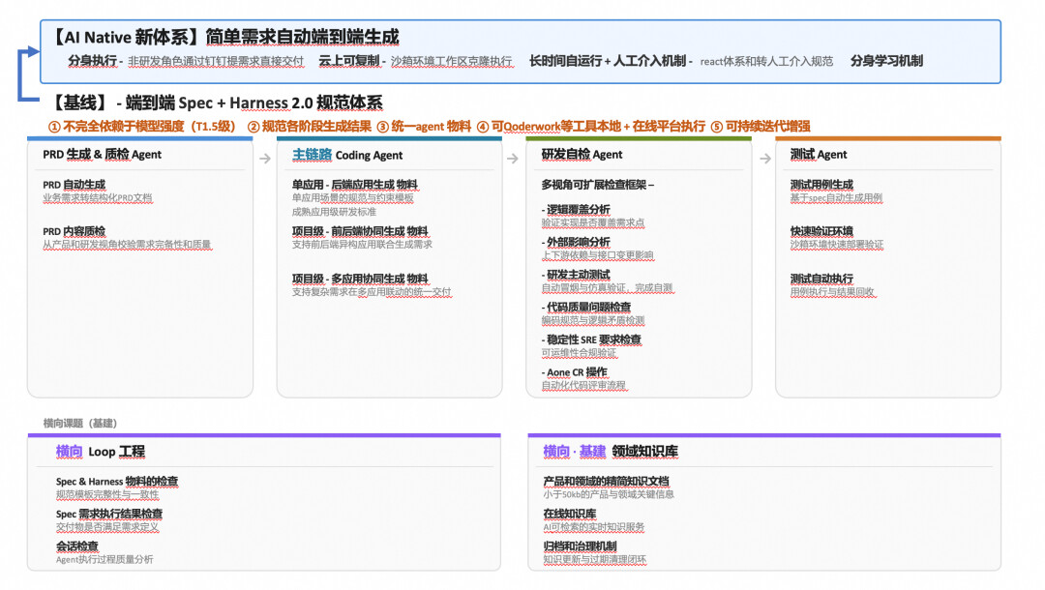Click '沙箱环境工作区克隆执行' text
1045x590 pixels.
point(451,61)
